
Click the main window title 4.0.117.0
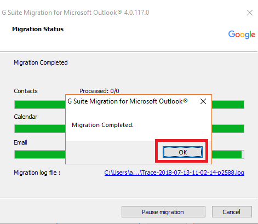coord(76,13)
